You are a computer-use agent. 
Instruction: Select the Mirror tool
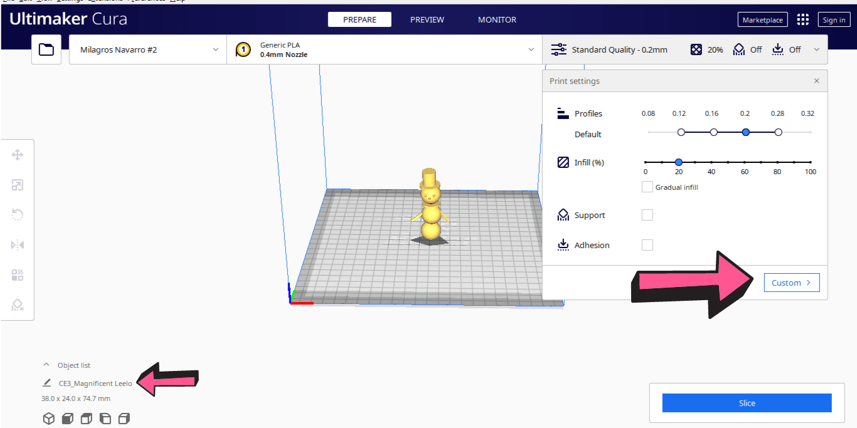click(x=18, y=245)
